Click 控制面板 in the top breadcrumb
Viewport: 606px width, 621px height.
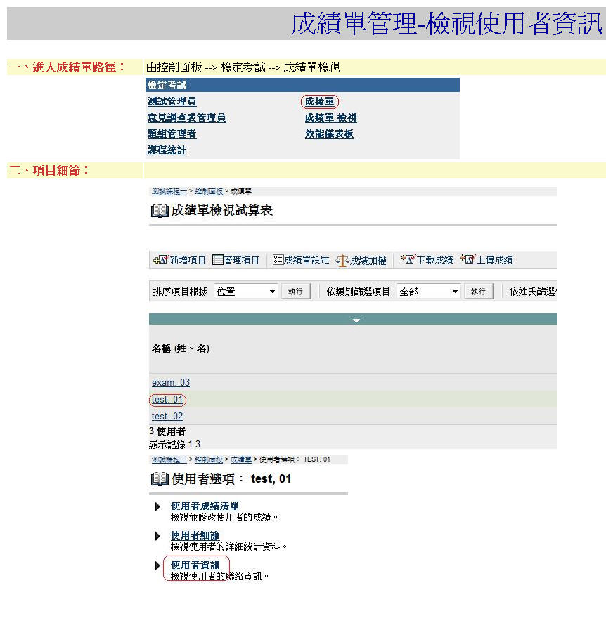[209, 191]
